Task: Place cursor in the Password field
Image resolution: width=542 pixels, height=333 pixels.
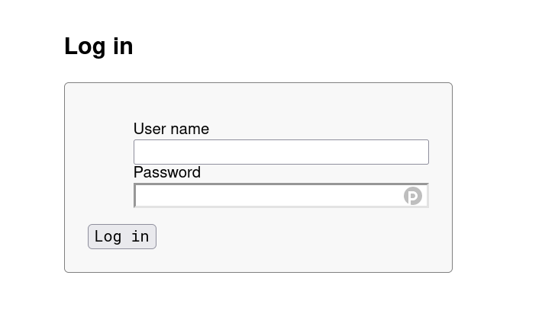Action: click(267, 196)
